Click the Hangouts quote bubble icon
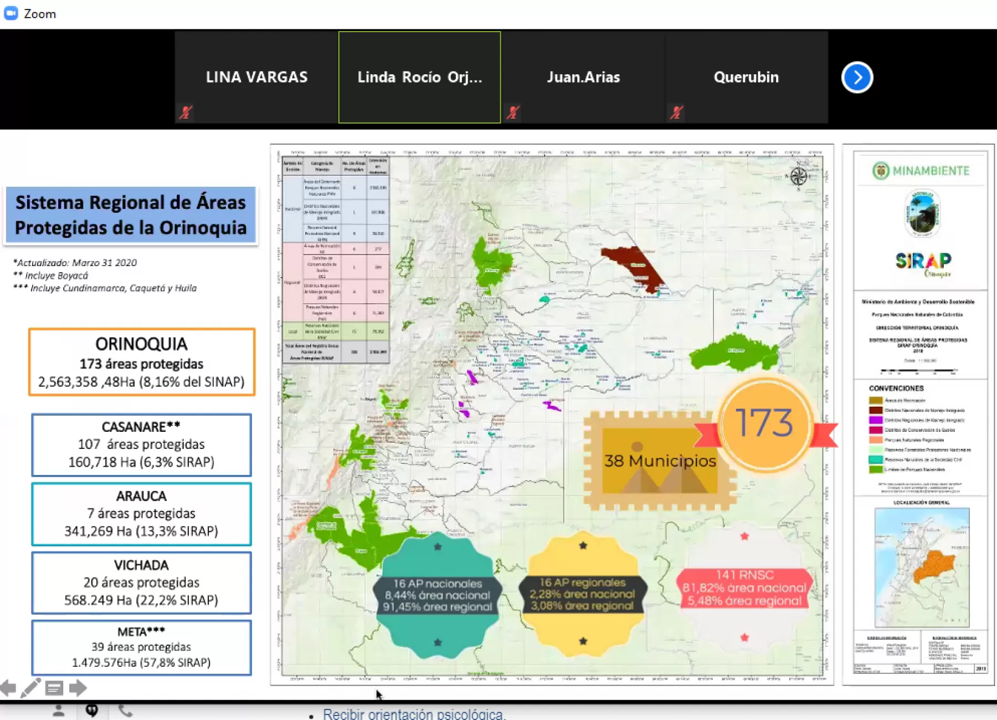997x720 pixels. [92, 710]
